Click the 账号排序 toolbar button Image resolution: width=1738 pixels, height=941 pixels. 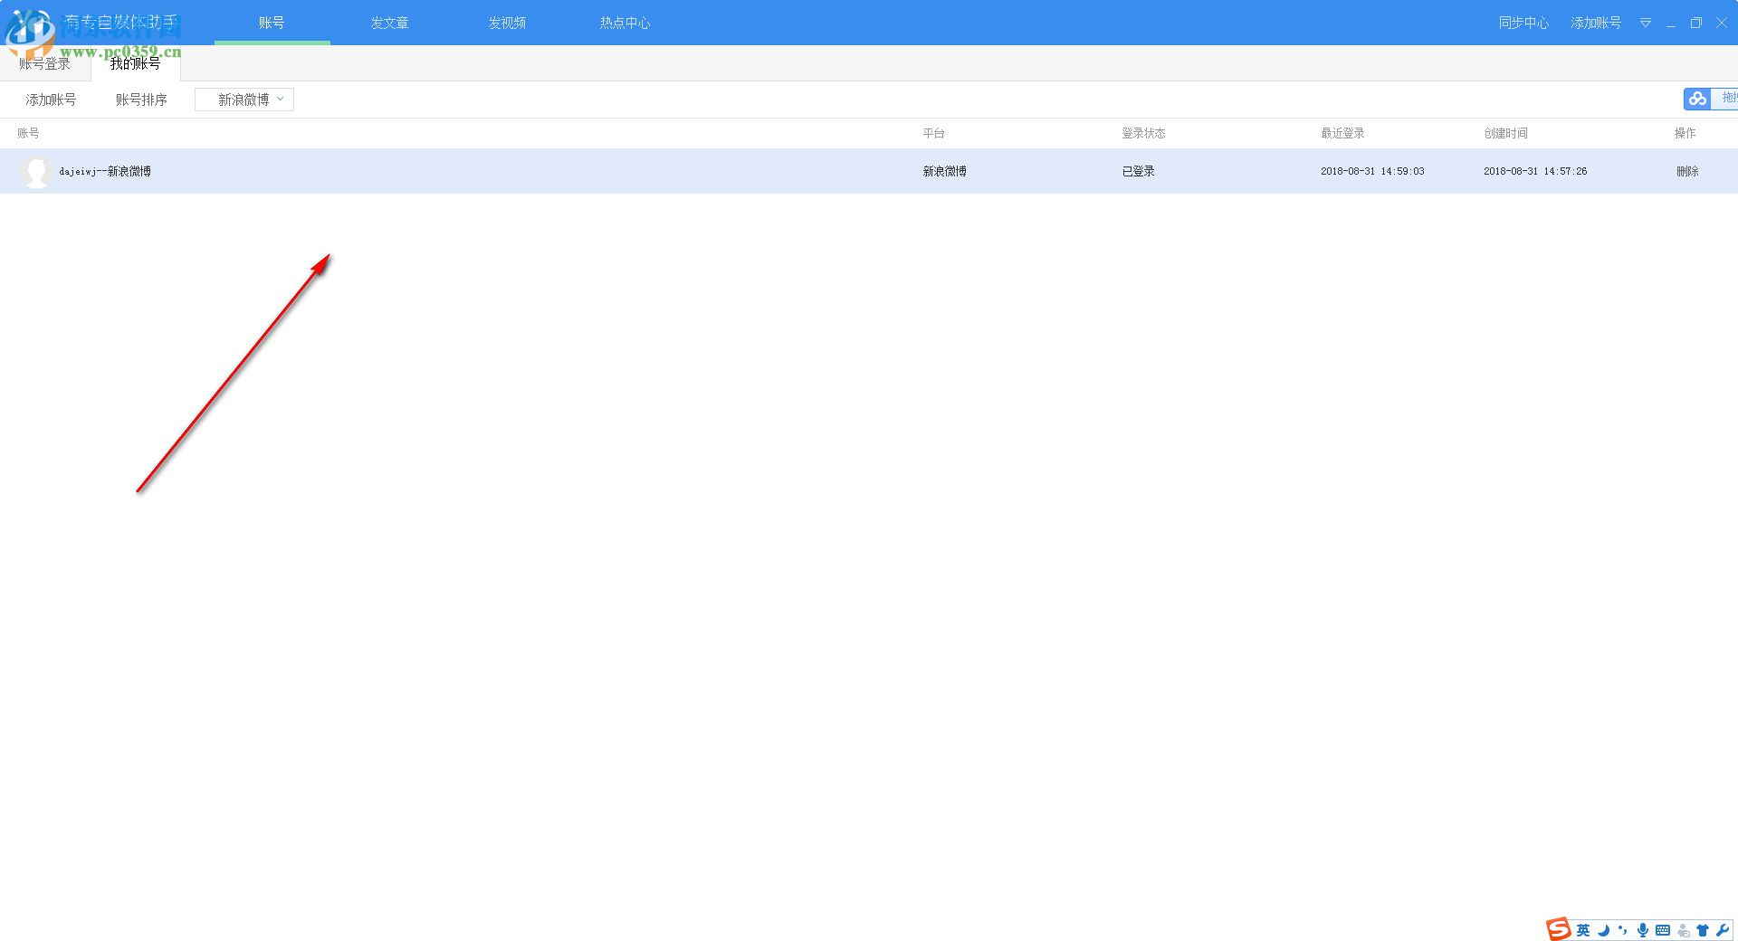[x=141, y=100]
